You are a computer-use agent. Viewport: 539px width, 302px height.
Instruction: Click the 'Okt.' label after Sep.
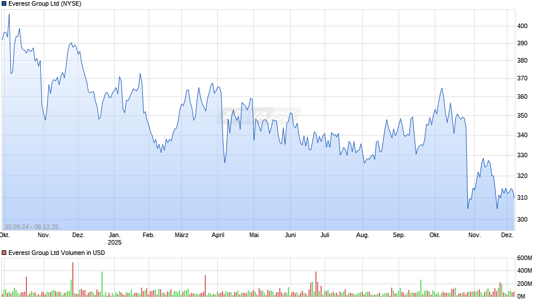point(435,235)
